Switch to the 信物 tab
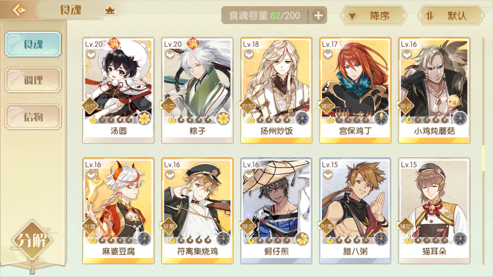 (x=33, y=117)
